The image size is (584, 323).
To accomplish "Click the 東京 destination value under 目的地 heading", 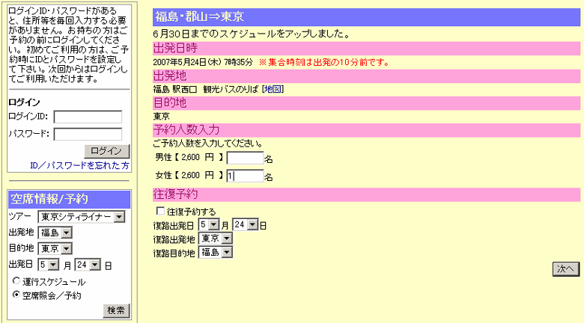I will (162, 117).
